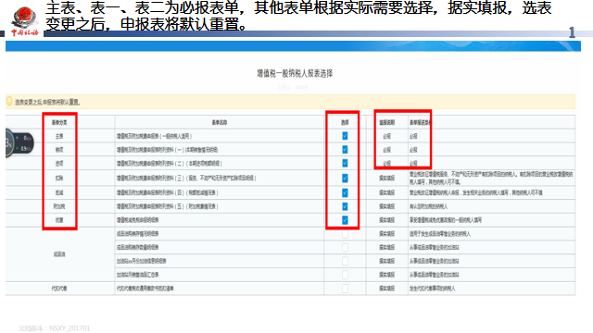This screenshot has width=593, height=333.
Task: Select the 进项 category cell
Action: coord(59,163)
